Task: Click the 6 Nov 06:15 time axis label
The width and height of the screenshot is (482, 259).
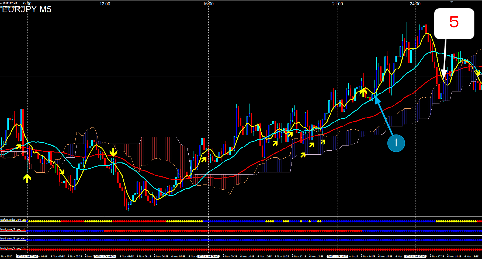Action: coord(144,257)
